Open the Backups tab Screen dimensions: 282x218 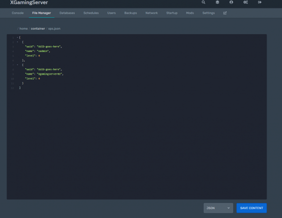tap(131, 13)
